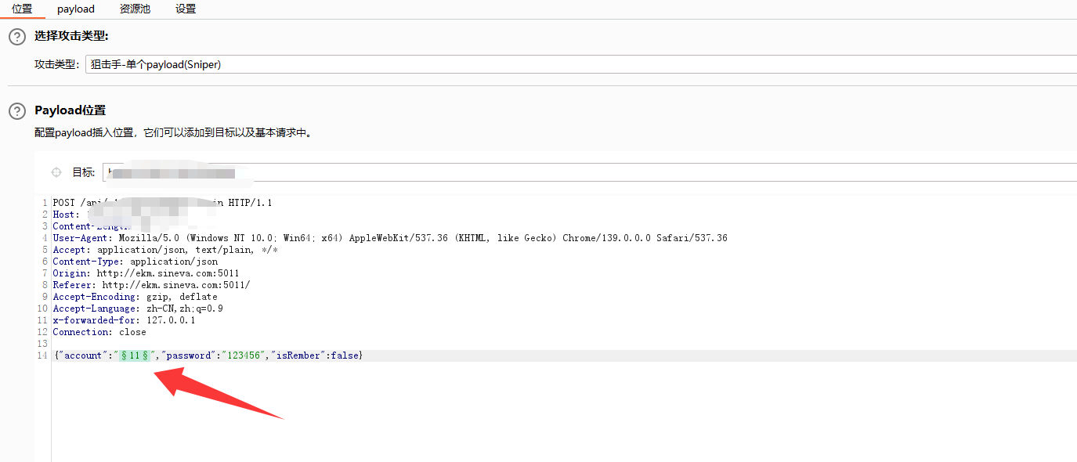This screenshot has height=462, width=1077.
Task: Click help icon beside 选择攻击类型 heading
Action: tap(16, 37)
